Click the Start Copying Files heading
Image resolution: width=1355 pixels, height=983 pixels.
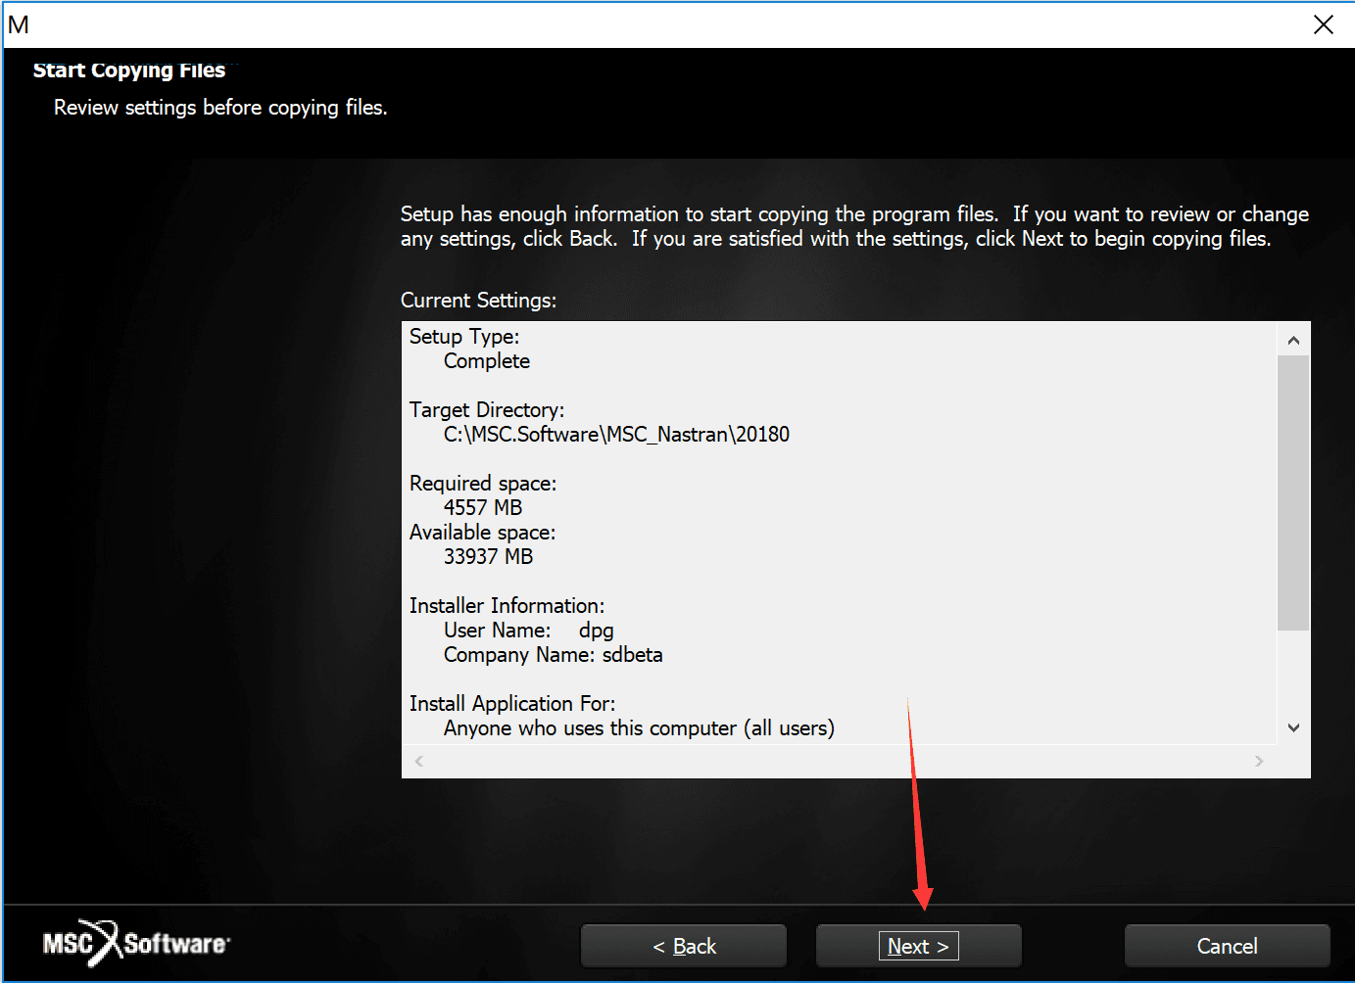click(x=129, y=70)
